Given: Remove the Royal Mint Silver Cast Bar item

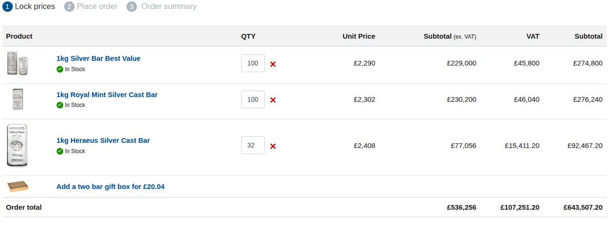Looking at the screenshot, I should [273, 100].
